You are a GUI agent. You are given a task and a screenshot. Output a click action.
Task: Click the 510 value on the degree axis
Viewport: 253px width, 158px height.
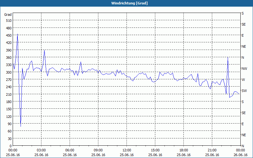(9, 21)
